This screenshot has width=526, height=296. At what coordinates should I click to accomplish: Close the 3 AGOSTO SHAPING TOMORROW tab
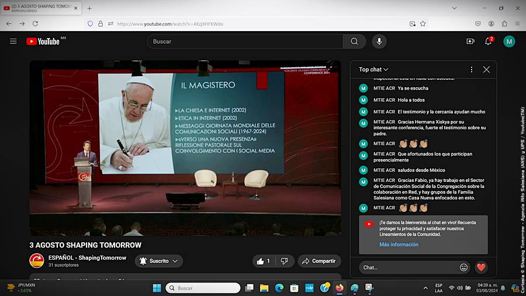[x=75, y=8]
